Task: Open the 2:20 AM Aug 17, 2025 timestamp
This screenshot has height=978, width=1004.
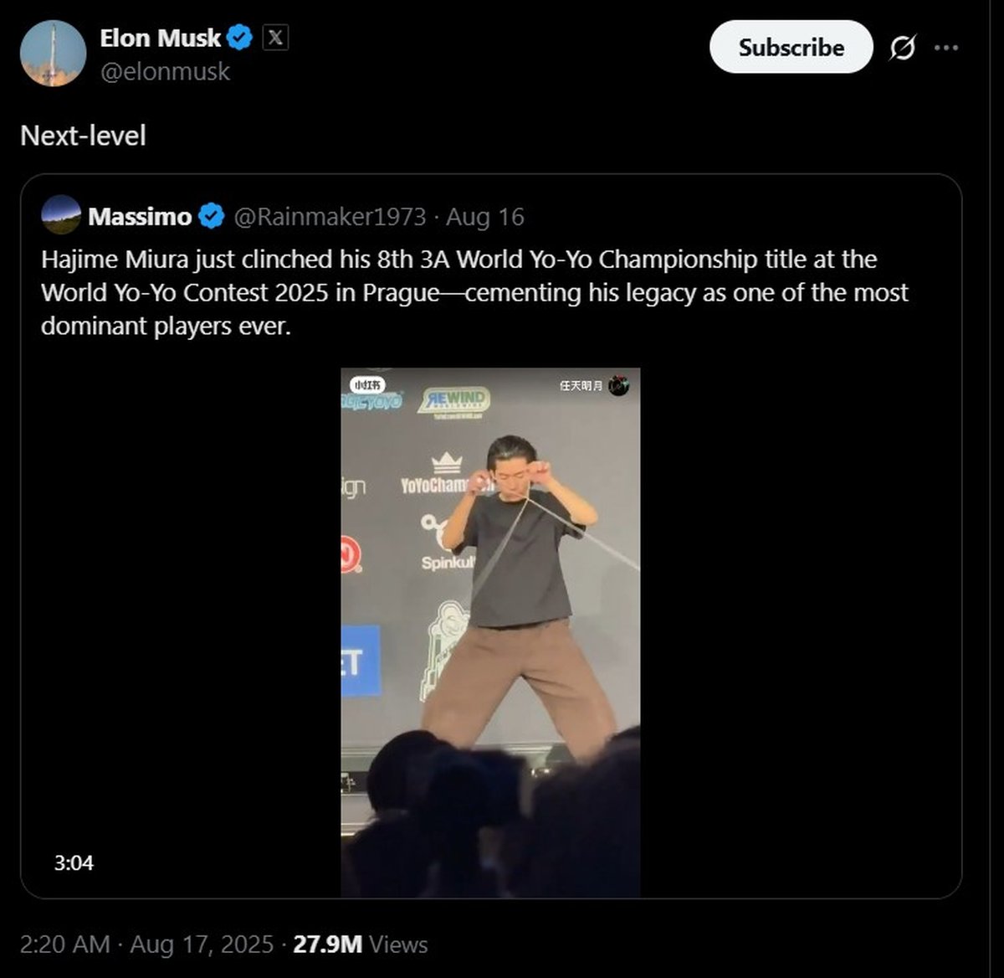Action: (x=146, y=945)
